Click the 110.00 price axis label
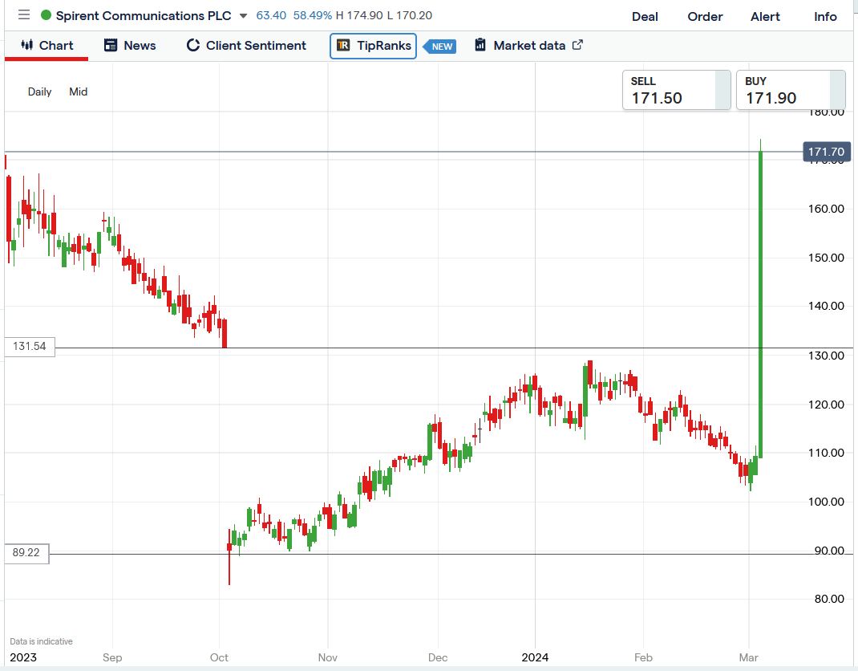The image size is (858, 671). pos(826,453)
